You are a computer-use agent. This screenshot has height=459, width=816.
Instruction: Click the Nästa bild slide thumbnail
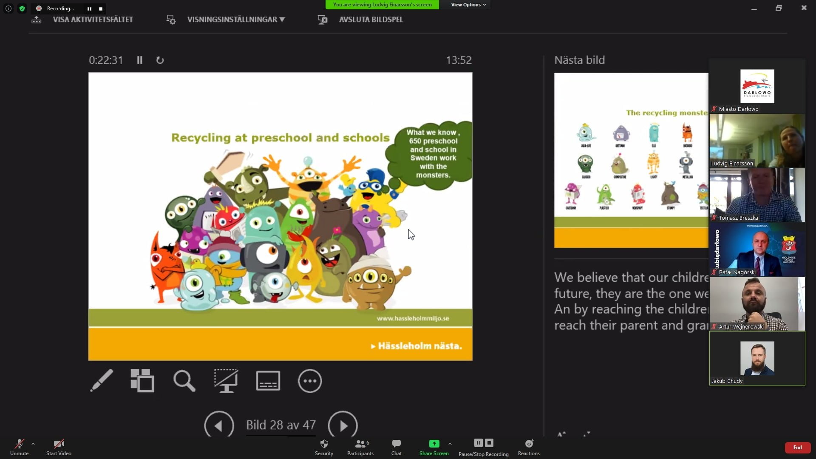coord(631,160)
